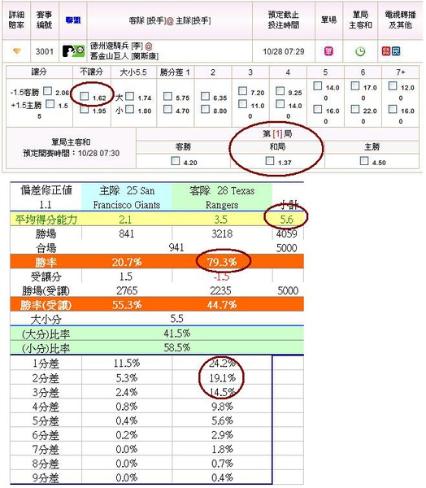Tick the 7.20 win-margin 3 checkbox

pos(242,91)
